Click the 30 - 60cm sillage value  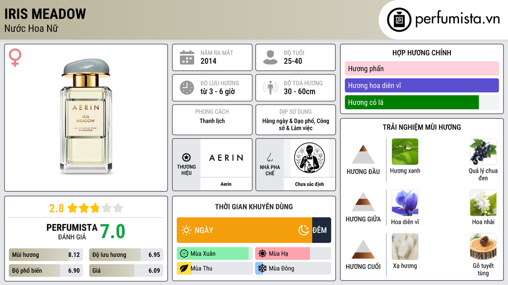(x=300, y=92)
